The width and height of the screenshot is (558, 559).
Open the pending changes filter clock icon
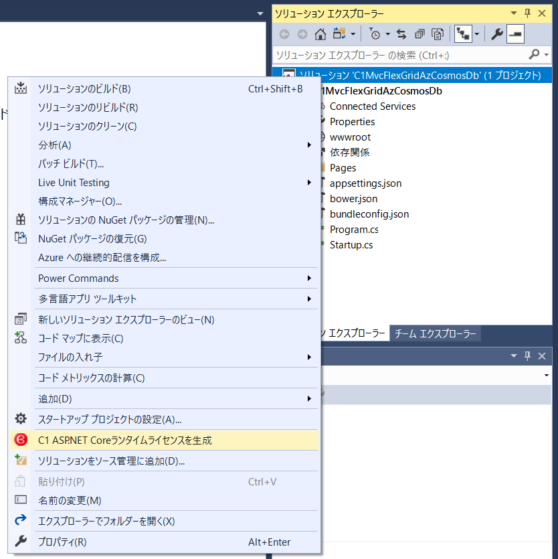tap(374, 34)
